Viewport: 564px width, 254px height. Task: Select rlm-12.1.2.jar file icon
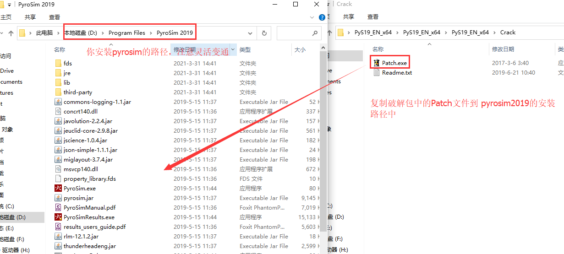click(x=58, y=236)
